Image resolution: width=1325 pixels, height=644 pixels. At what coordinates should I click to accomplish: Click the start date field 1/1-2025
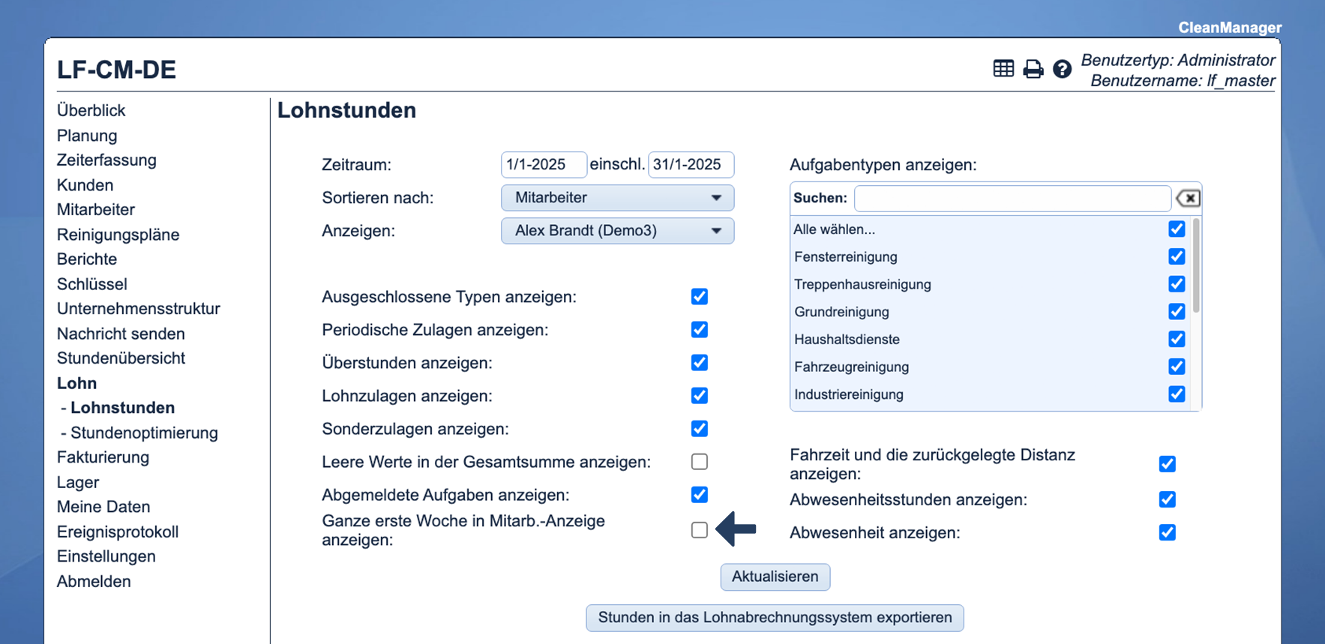pos(543,164)
